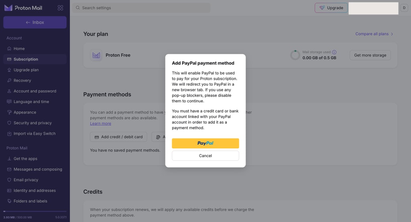
Task: Open Identity and addresses section
Action: pos(35,190)
